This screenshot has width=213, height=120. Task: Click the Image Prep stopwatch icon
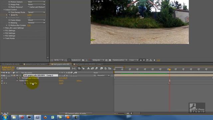pyautogui.click(x=9, y=4)
